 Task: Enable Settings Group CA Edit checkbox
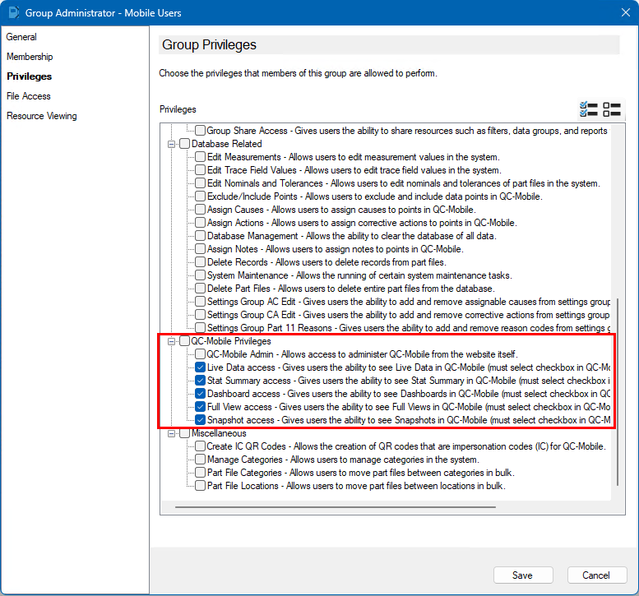coord(200,315)
